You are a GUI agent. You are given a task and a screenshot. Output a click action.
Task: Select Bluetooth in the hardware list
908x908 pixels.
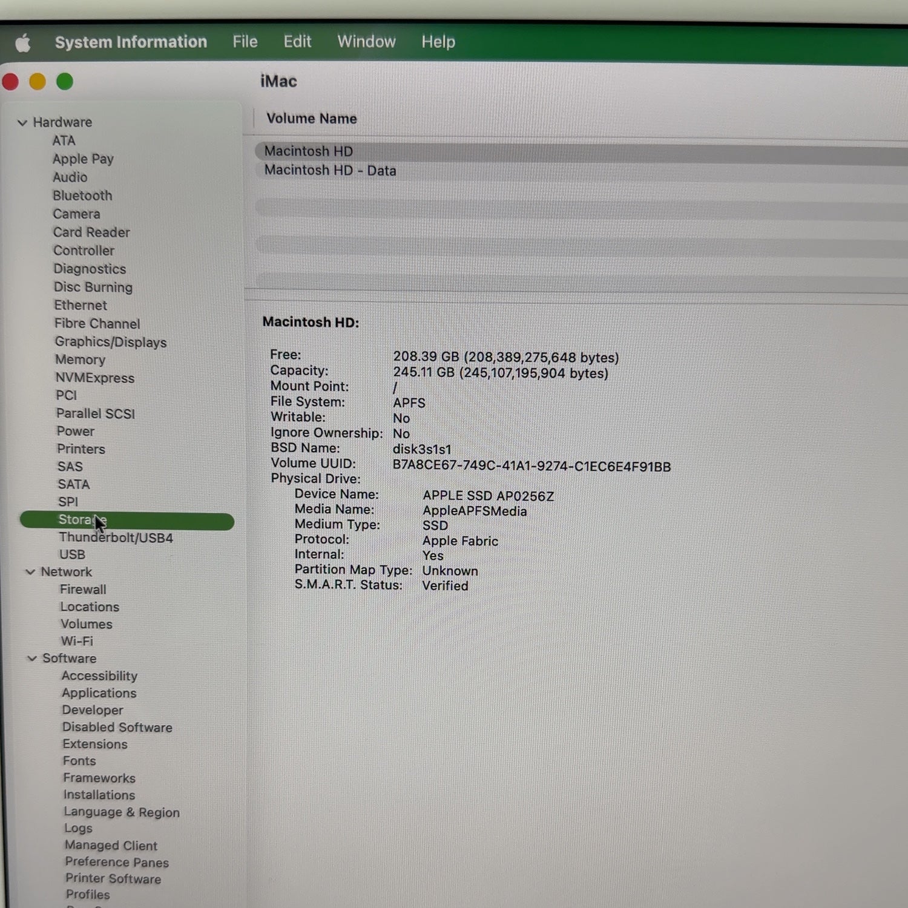82,196
